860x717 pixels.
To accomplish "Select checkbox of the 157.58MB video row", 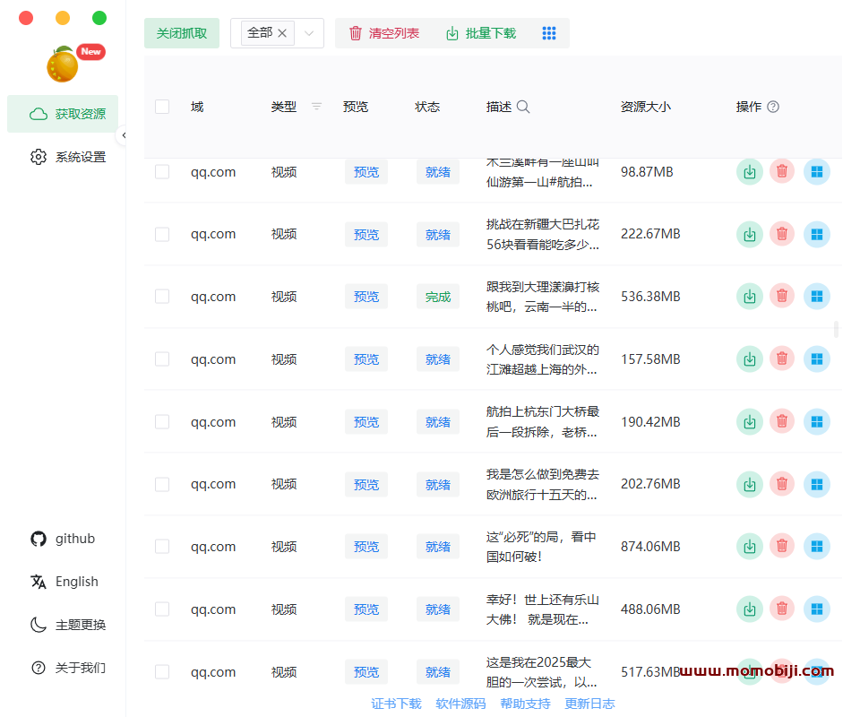I will [x=162, y=358].
